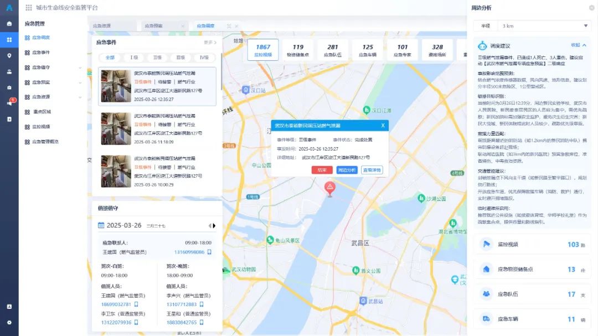Click the home icon in left sidebar

[9, 24]
